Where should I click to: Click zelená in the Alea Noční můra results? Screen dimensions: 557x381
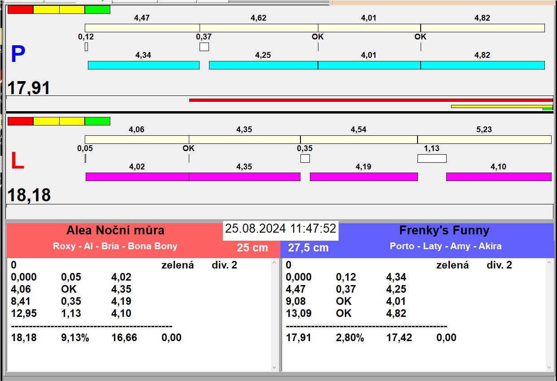tap(178, 265)
